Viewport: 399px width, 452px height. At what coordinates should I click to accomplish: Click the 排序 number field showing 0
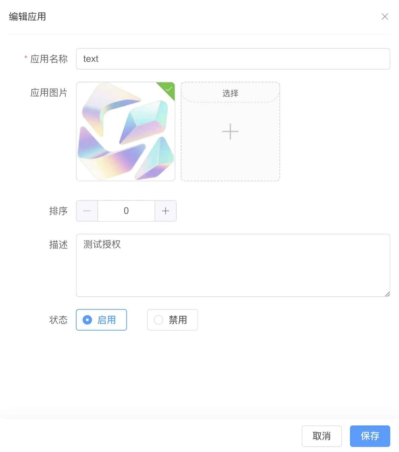pyautogui.click(x=126, y=211)
